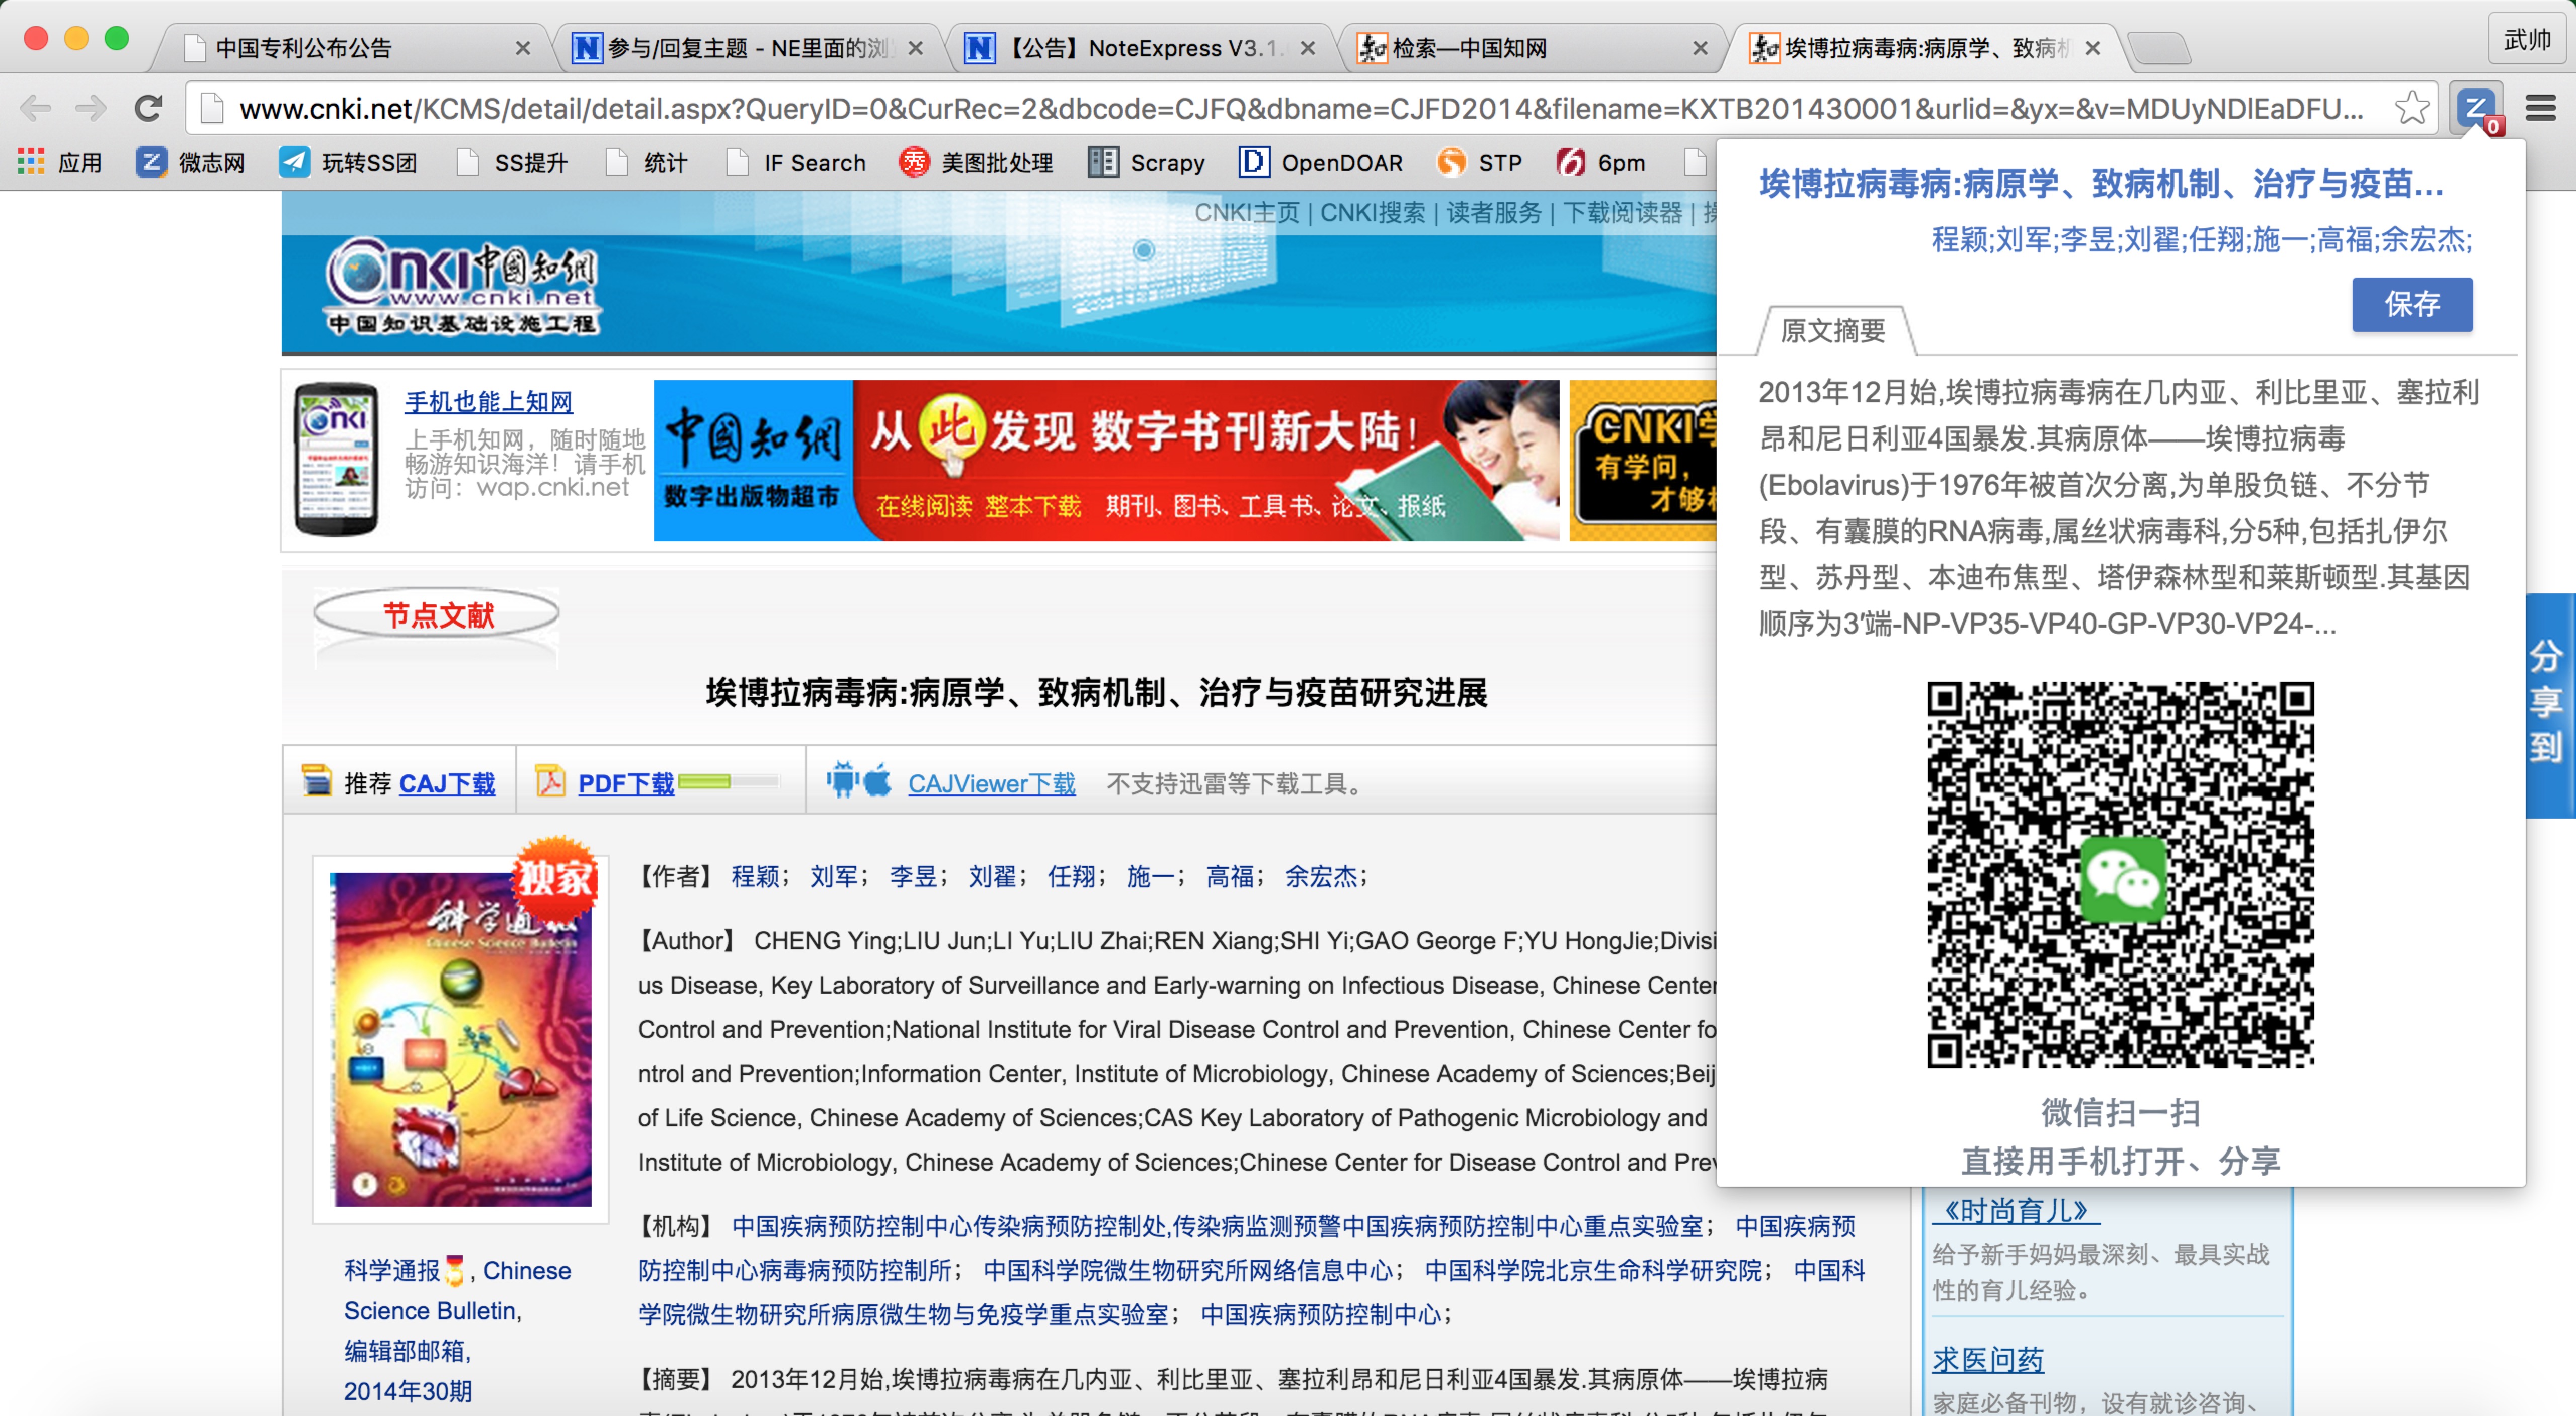Image resolution: width=2576 pixels, height=1416 pixels.
Task: Click the browser back arrow
Action: coord(37,107)
